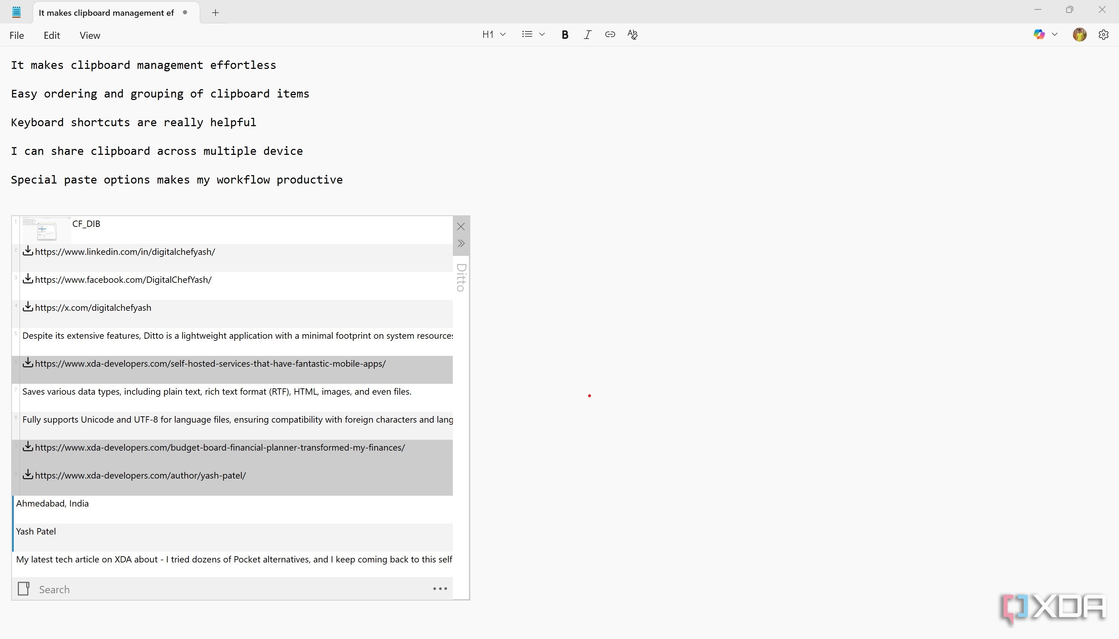
Task: Open the File menu
Action: pyautogui.click(x=17, y=36)
